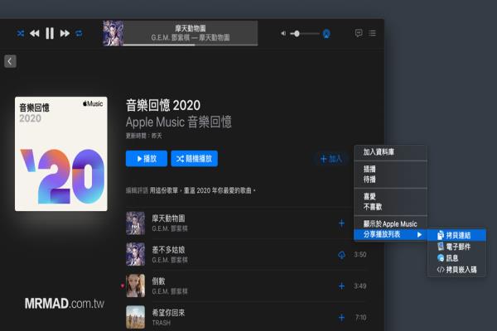Screen dimensions: 497x331
Task: Click 倒數 track artwork
Action: (135, 285)
